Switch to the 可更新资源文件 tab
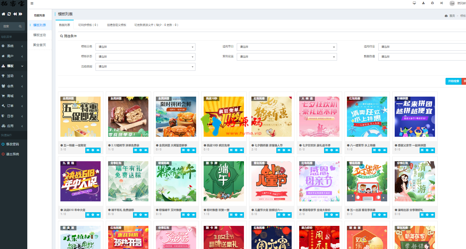The image size is (466, 249). 156,25
